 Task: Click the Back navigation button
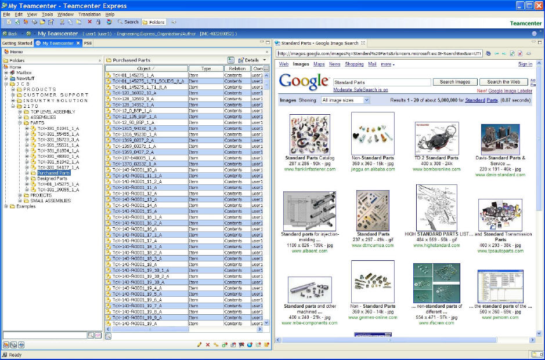[x=10, y=34]
